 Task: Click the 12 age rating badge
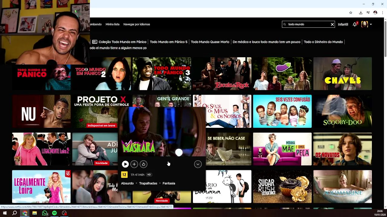[124, 175]
